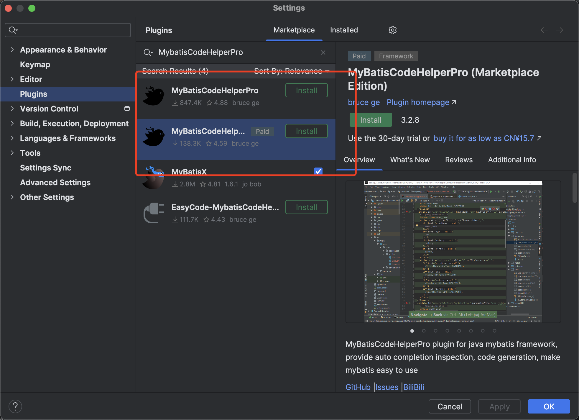
Task: Click the Apply button
Action: click(x=499, y=406)
